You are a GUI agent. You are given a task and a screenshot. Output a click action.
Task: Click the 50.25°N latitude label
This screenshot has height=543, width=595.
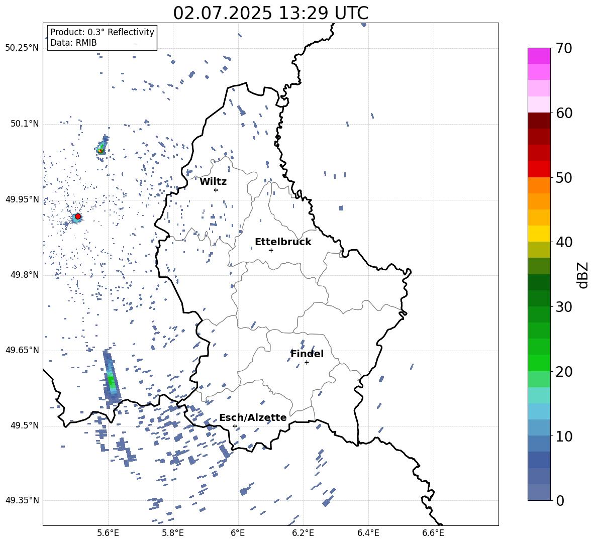click(22, 48)
